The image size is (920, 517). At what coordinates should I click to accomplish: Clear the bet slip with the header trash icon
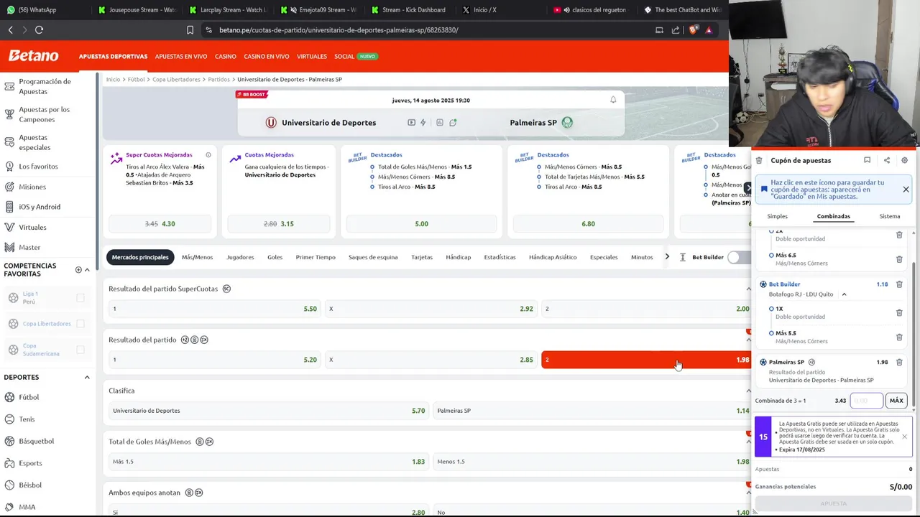759,161
